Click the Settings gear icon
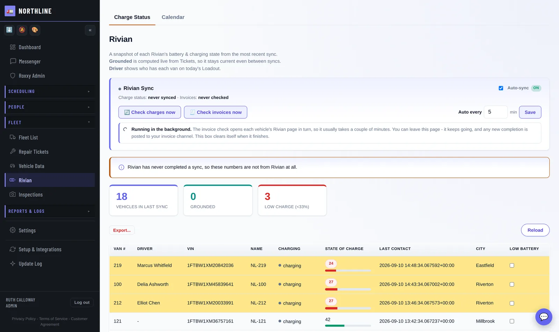The height and width of the screenshot is (332, 559). (x=13, y=230)
